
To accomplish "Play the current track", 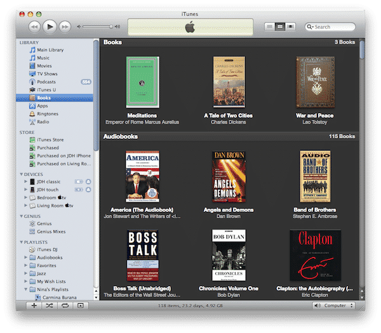I will [x=50, y=27].
